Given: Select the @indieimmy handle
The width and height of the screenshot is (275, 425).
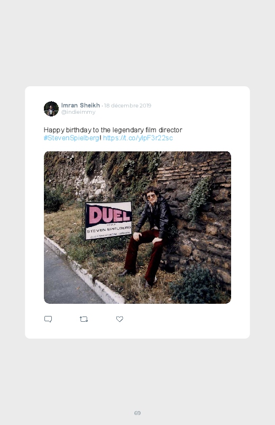Looking at the screenshot, I should pyautogui.click(x=78, y=112).
